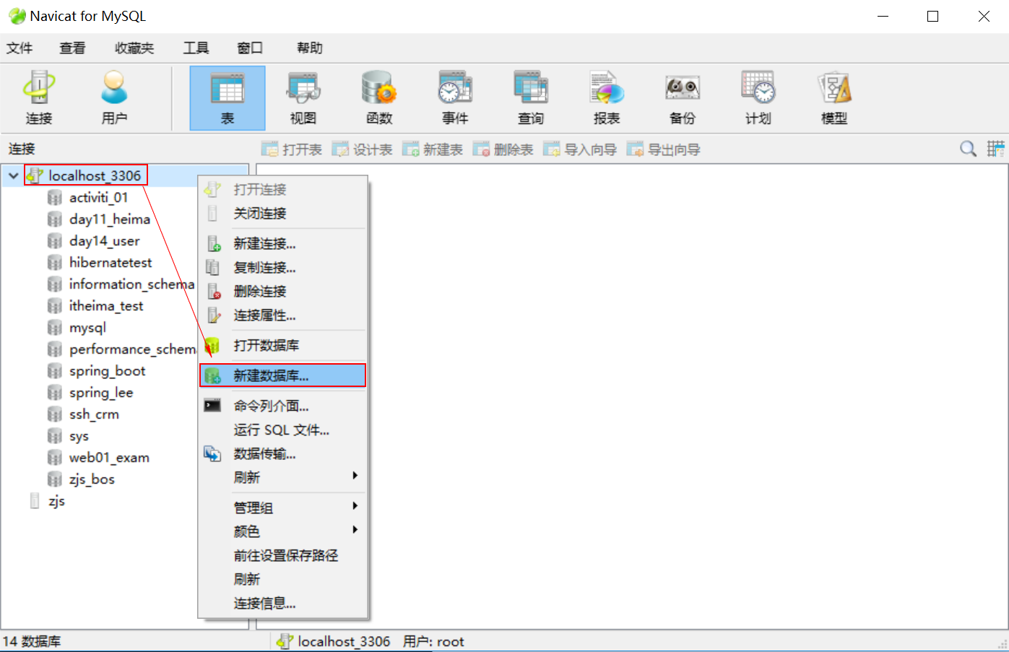Open the 收藏夹 favorites menu

point(134,48)
